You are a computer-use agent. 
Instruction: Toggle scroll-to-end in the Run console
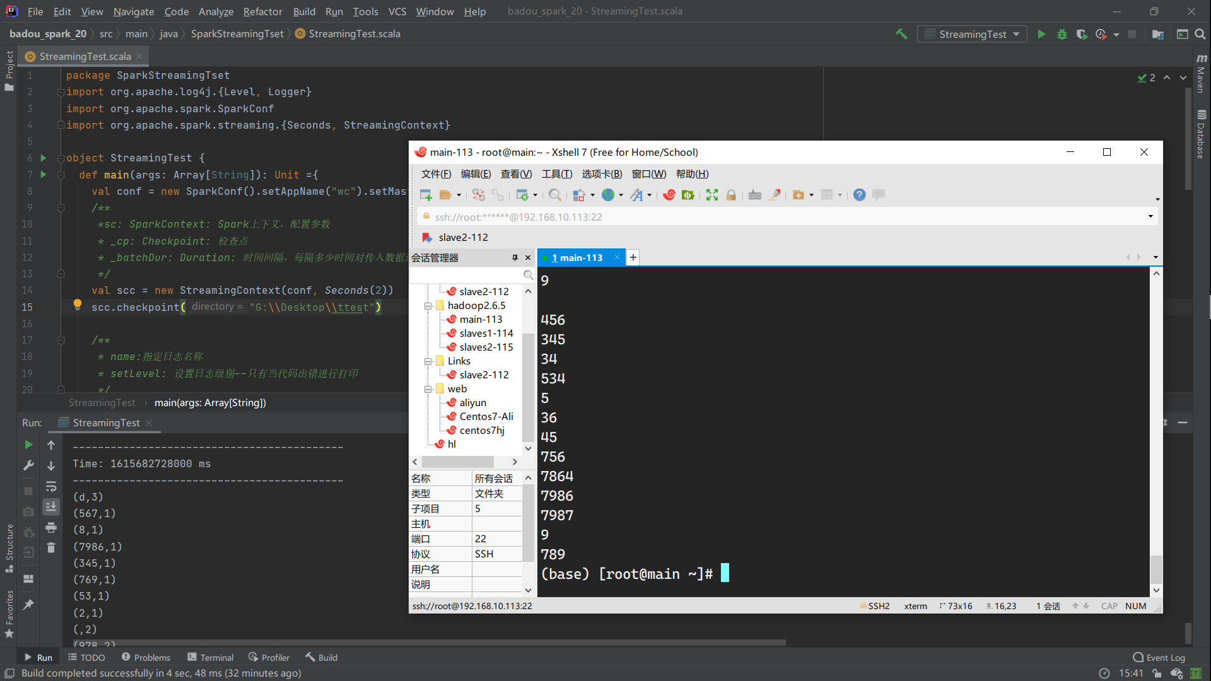pyautogui.click(x=51, y=506)
